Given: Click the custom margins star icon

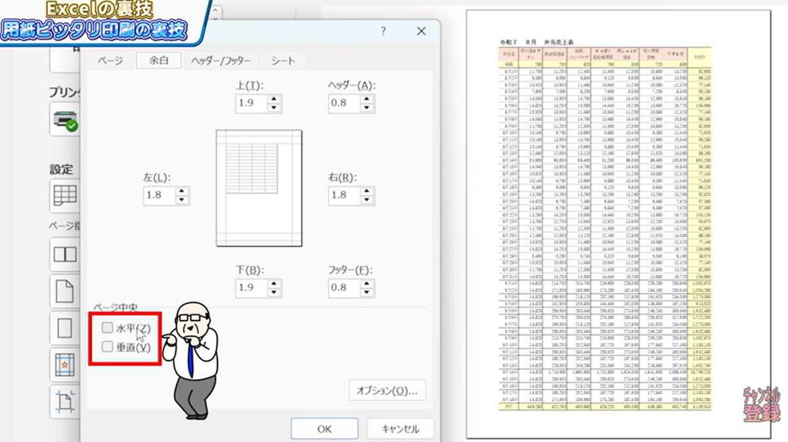Looking at the screenshot, I should [64, 365].
